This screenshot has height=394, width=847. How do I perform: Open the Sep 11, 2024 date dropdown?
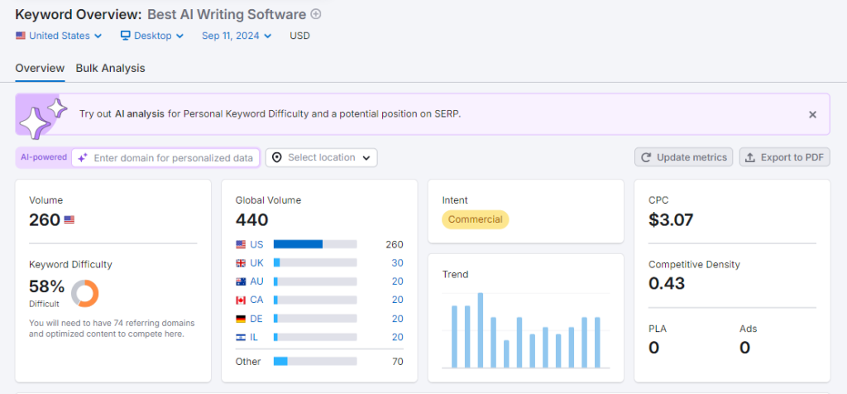(237, 36)
